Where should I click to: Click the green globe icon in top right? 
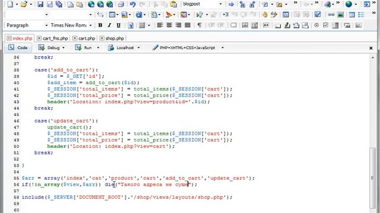(349, 4)
